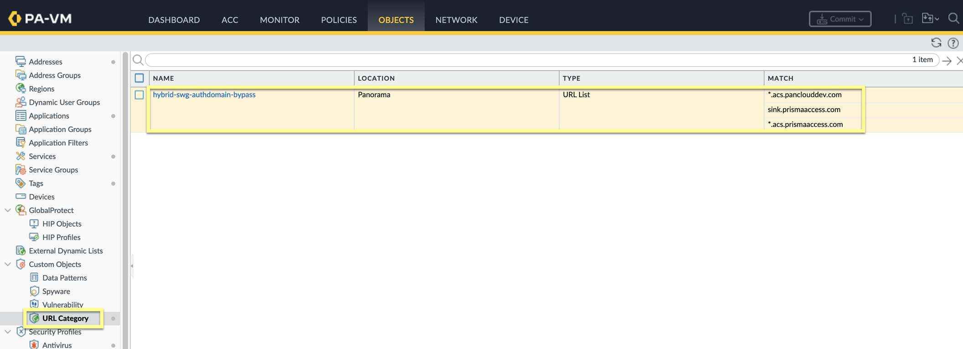Open the Addresses icon in sidebar

21,61
